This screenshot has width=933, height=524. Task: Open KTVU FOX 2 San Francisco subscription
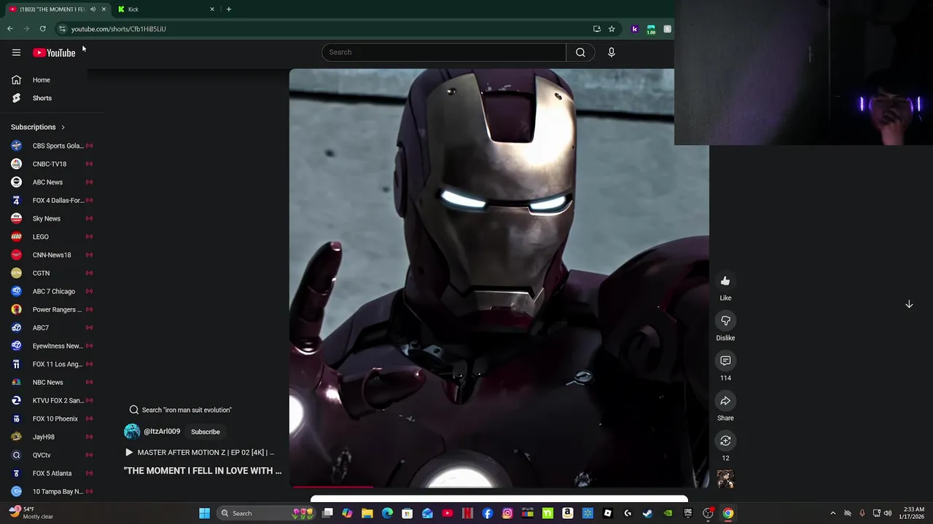51,400
